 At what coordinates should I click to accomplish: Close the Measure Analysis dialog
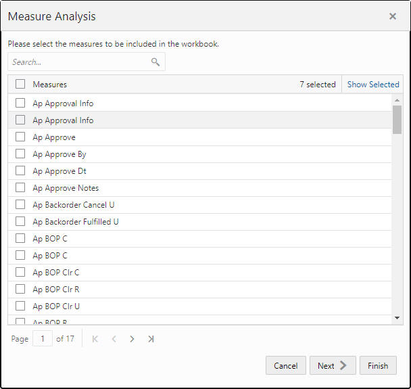pyautogui.click(x=393, y=16)
